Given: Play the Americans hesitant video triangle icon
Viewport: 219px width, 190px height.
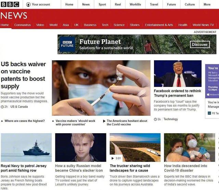Looking at the screenshot, I should pos(104,121).
